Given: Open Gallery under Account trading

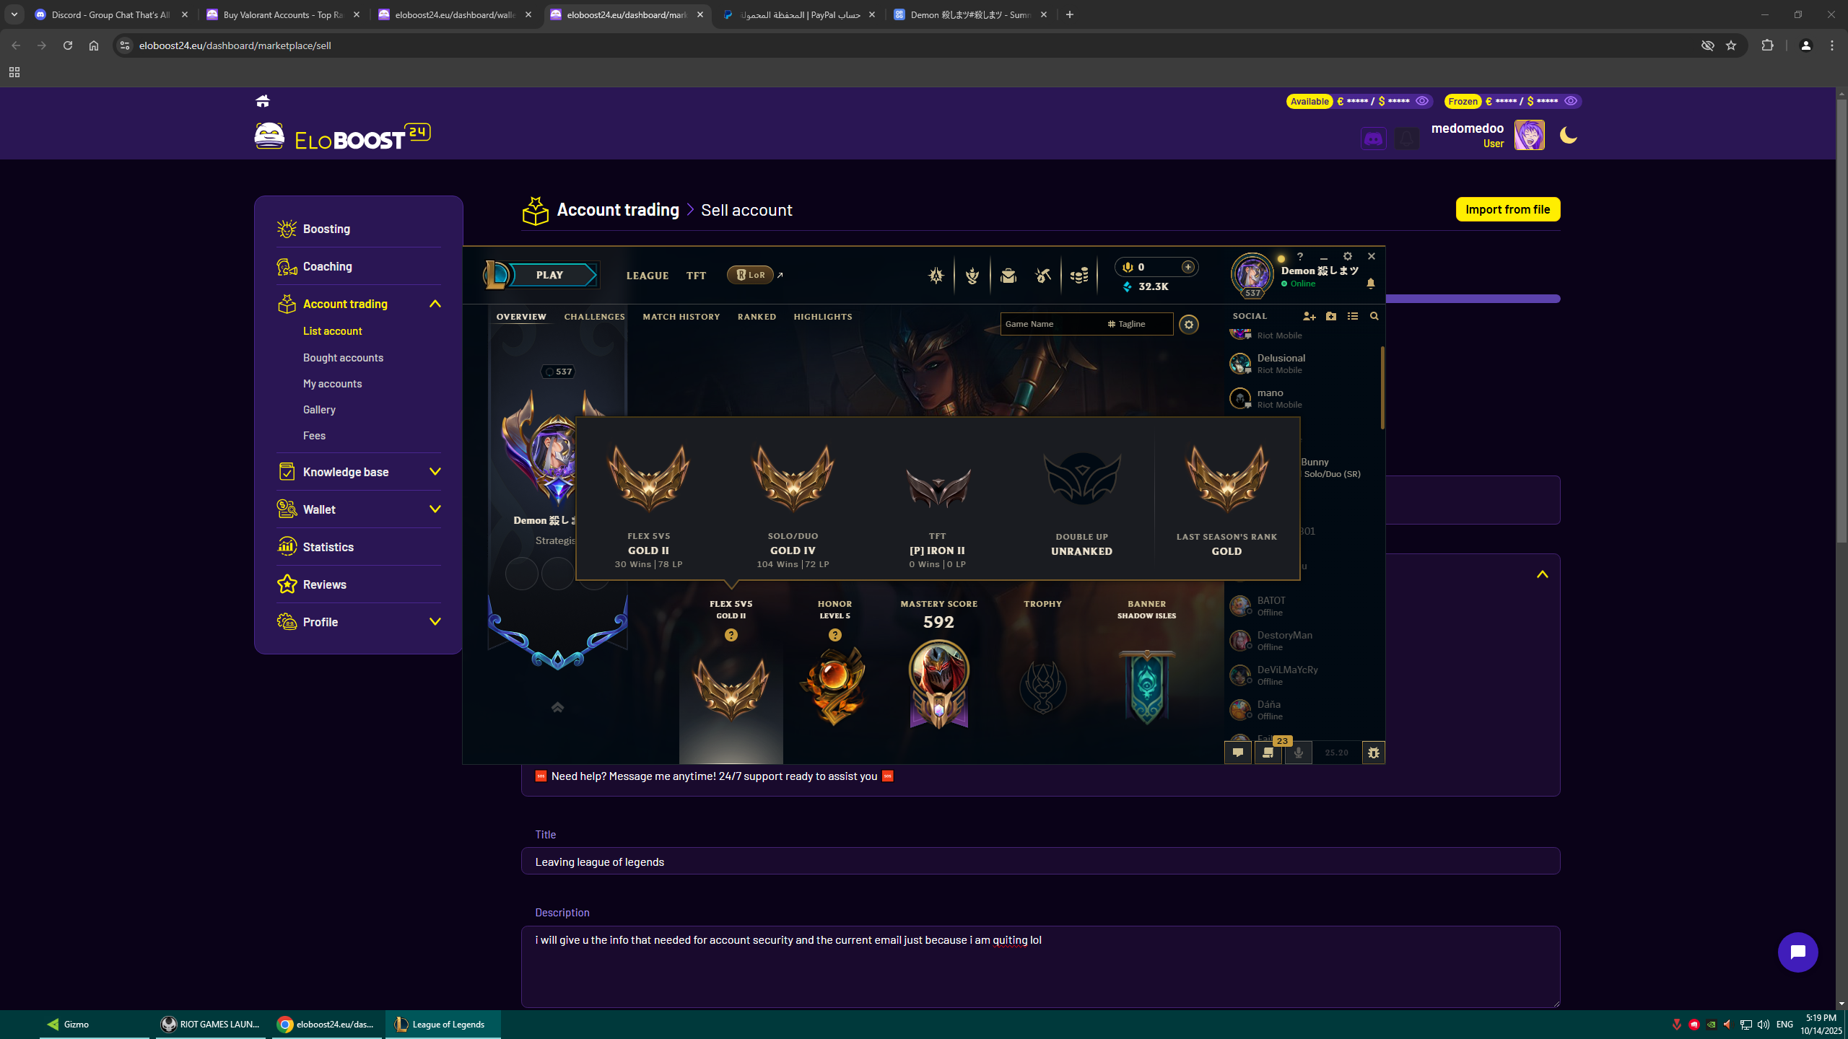Looking at the screenshot, I should [x=319, y=410].
